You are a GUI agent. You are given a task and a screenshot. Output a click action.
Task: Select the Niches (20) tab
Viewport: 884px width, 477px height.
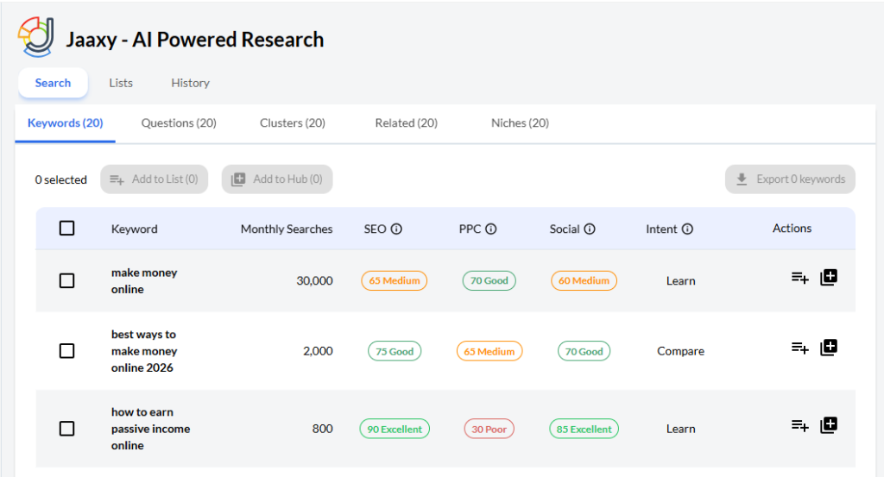click(x=520, y=122)
